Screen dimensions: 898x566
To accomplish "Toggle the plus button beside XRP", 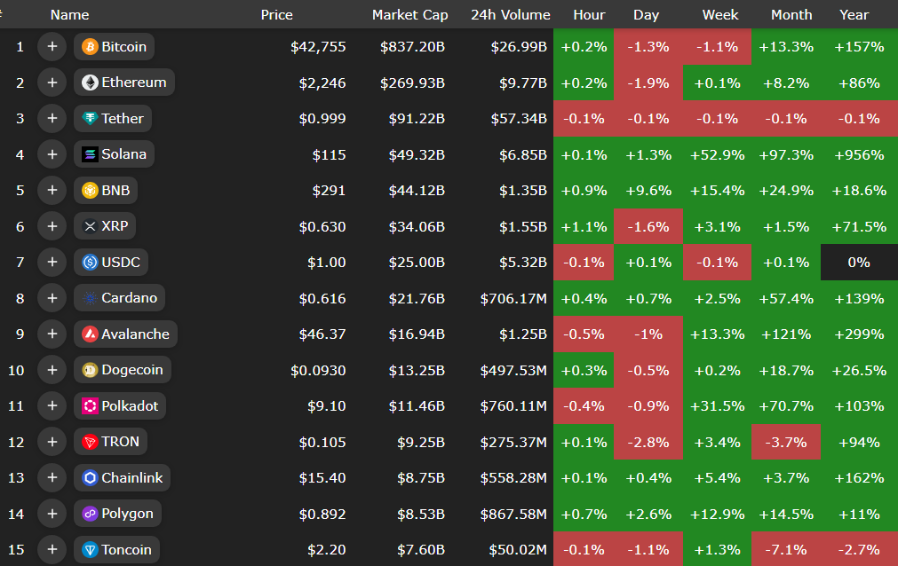I will pos(52,226).
